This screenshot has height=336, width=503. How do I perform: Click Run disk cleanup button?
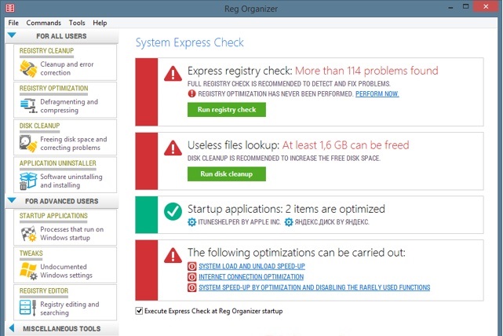227,174
